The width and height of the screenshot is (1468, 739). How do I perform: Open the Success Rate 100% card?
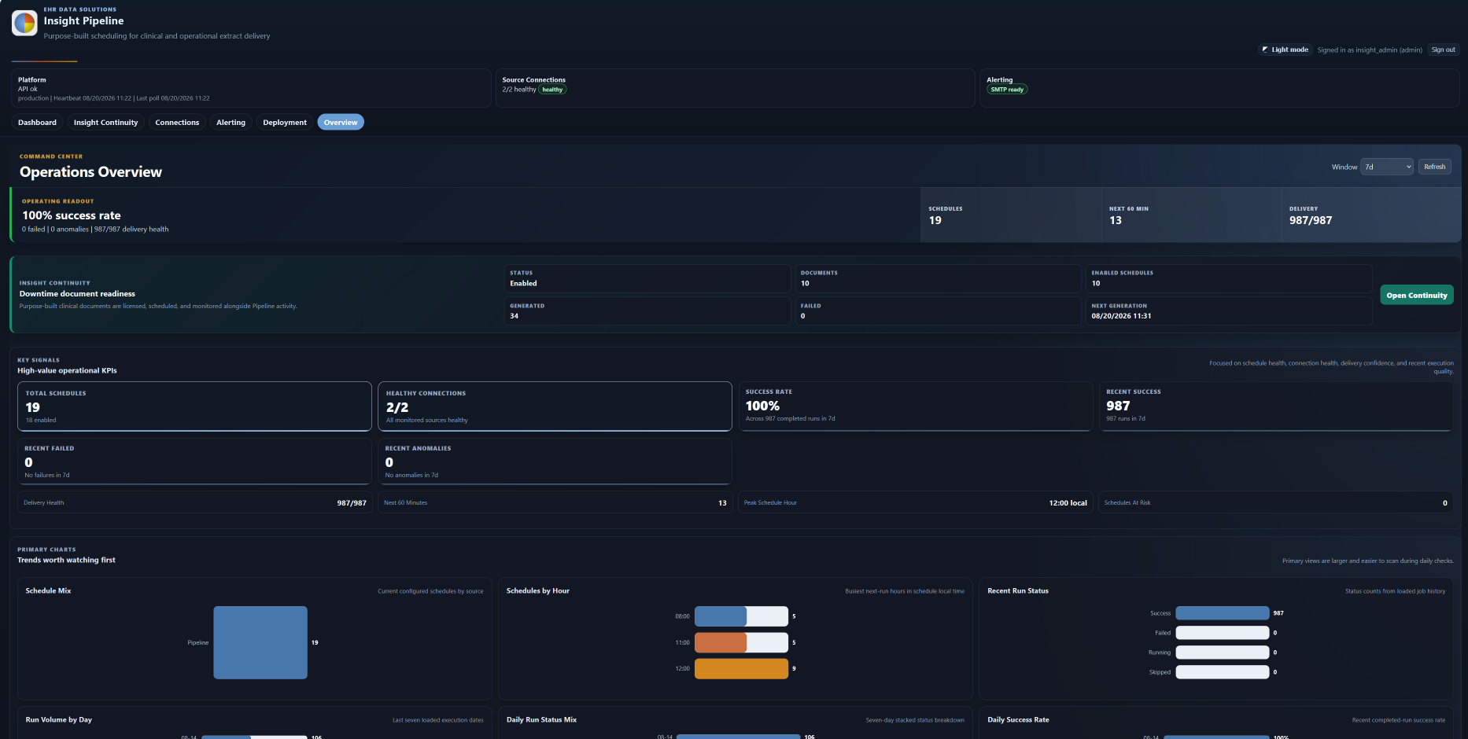(915, 406)
